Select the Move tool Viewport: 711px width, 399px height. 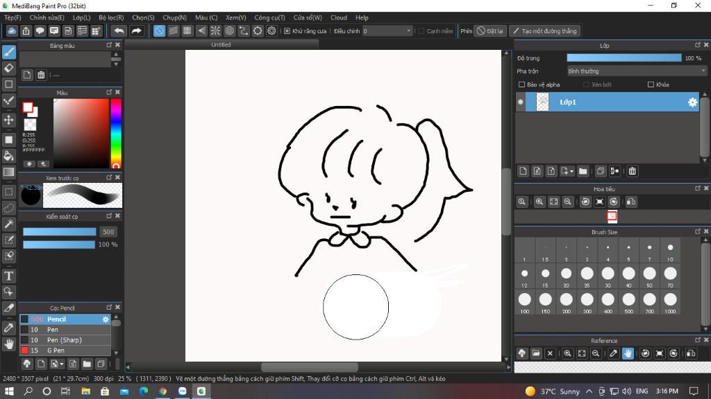coord(9,120)
